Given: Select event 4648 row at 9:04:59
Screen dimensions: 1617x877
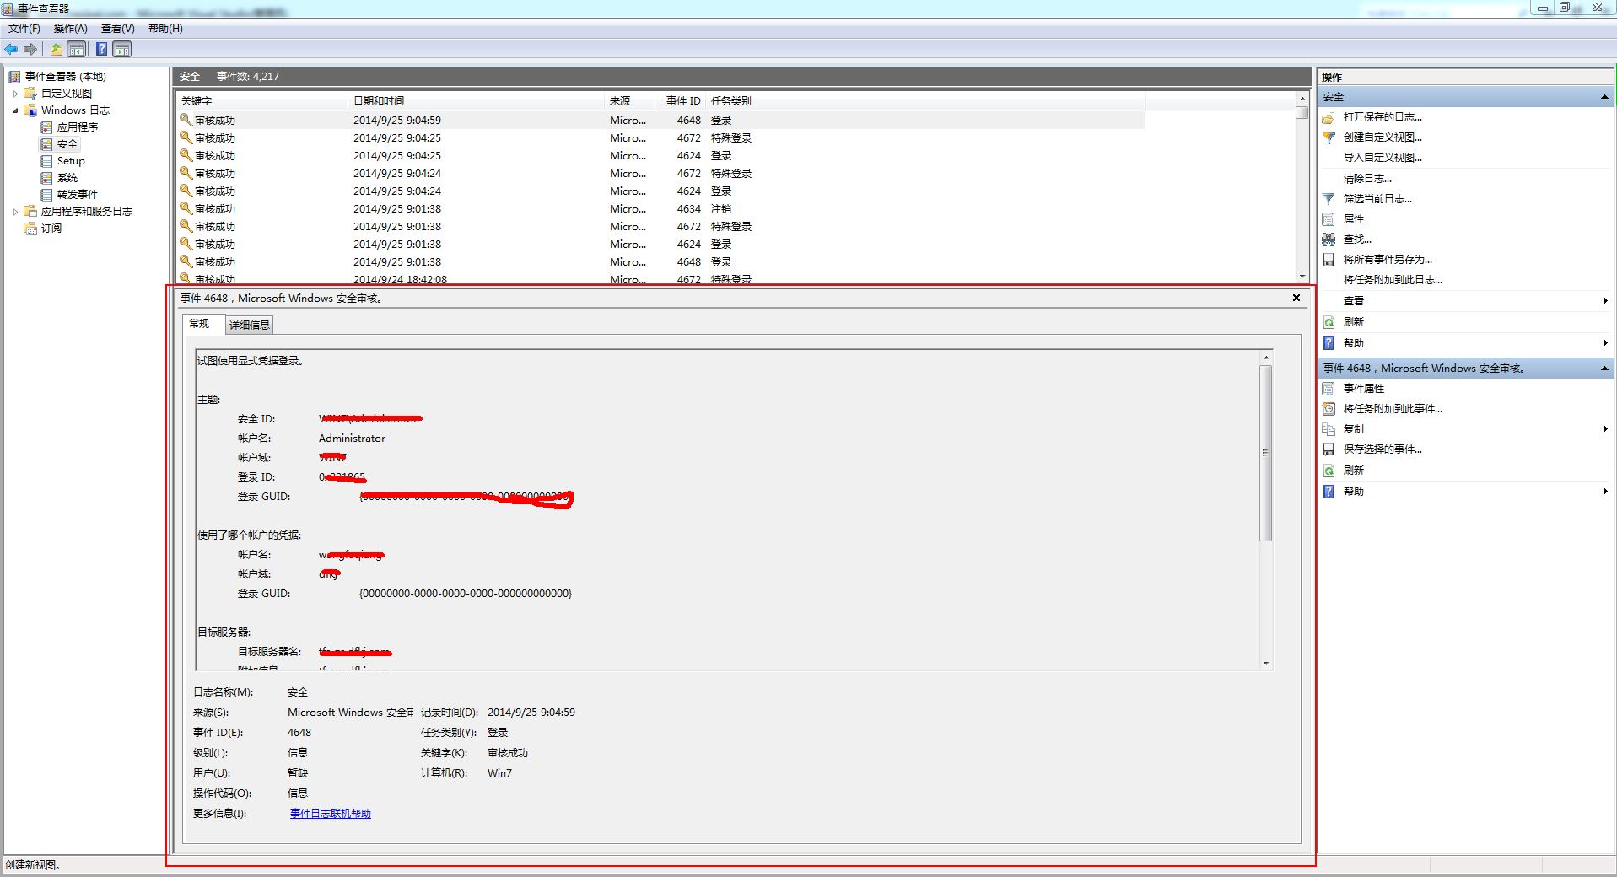Looking at the screenshot, I should pos(660,121).
